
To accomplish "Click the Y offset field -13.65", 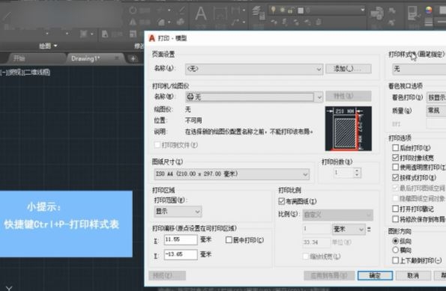I will pyautogui.click(x=181, y=254).
